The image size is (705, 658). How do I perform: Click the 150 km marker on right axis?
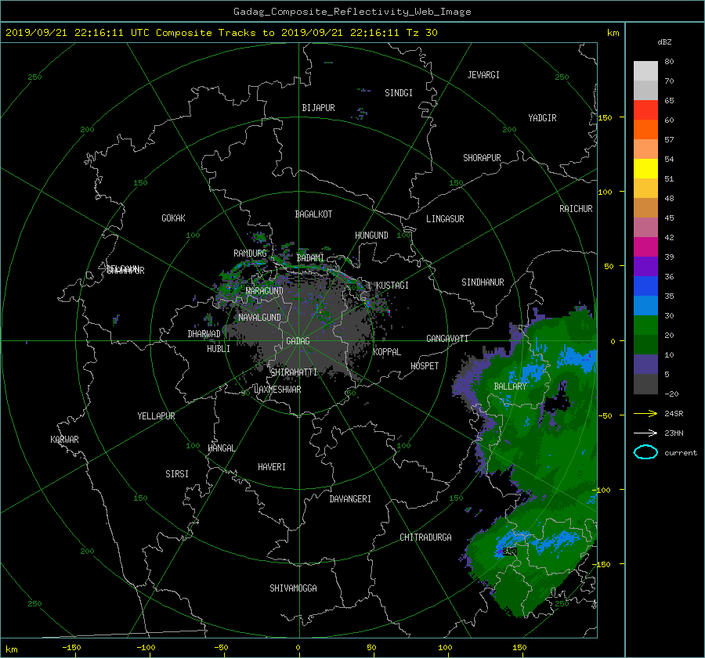tap(606, 117)
